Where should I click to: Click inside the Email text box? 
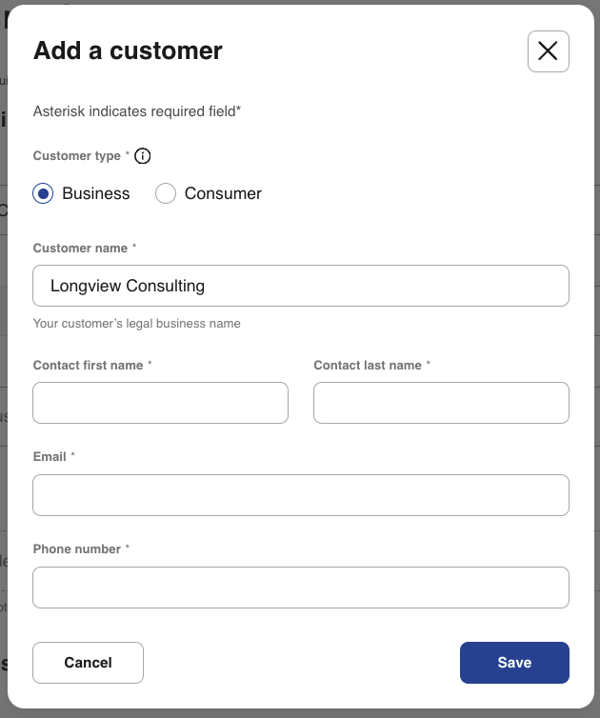[x=301, y=495]
